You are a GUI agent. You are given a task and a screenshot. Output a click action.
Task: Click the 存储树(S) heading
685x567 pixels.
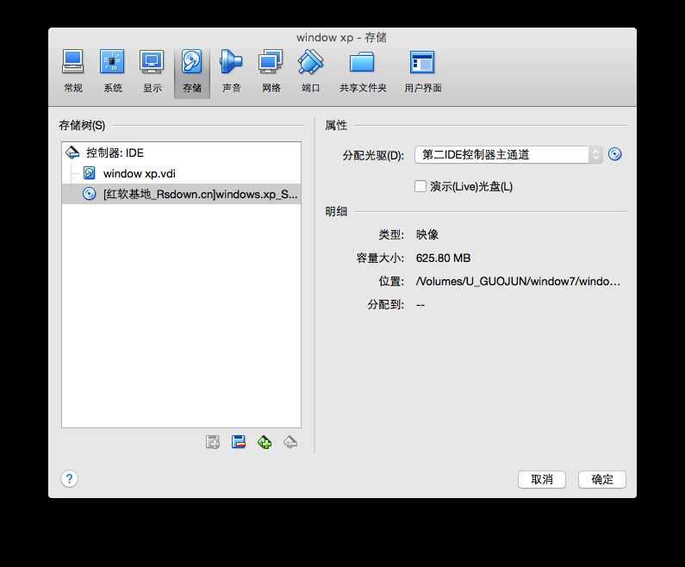(82, 125)
